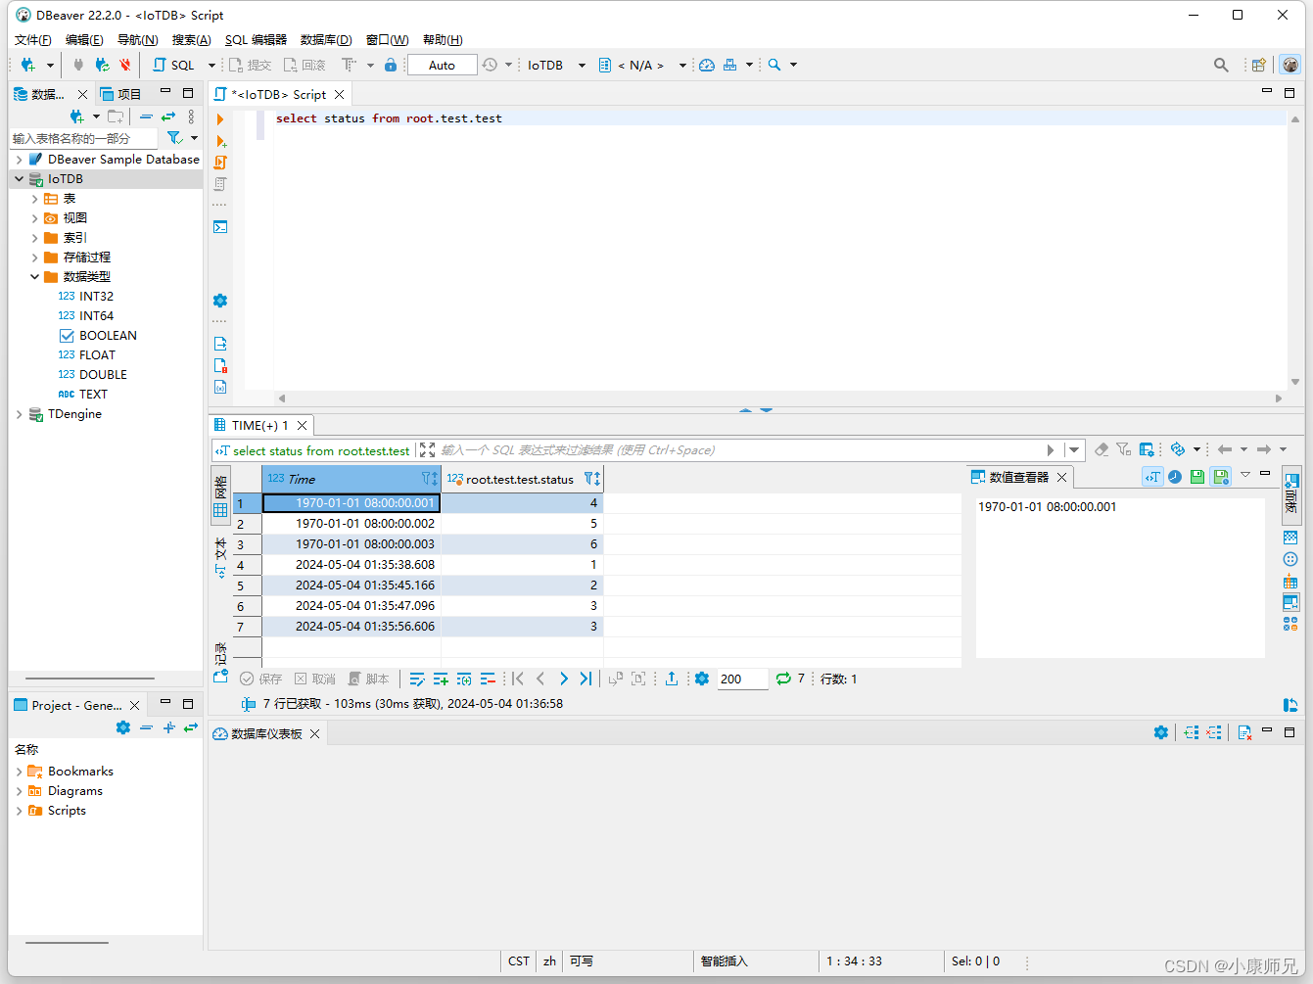The width and height of the screenshot is (1313, 984).
Task: Open the SQL 编辑器 menu
Action: [x=256, y=39]
